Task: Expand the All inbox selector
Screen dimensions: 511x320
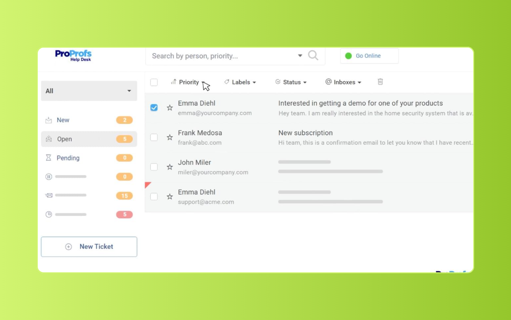Action: (89, 91)
